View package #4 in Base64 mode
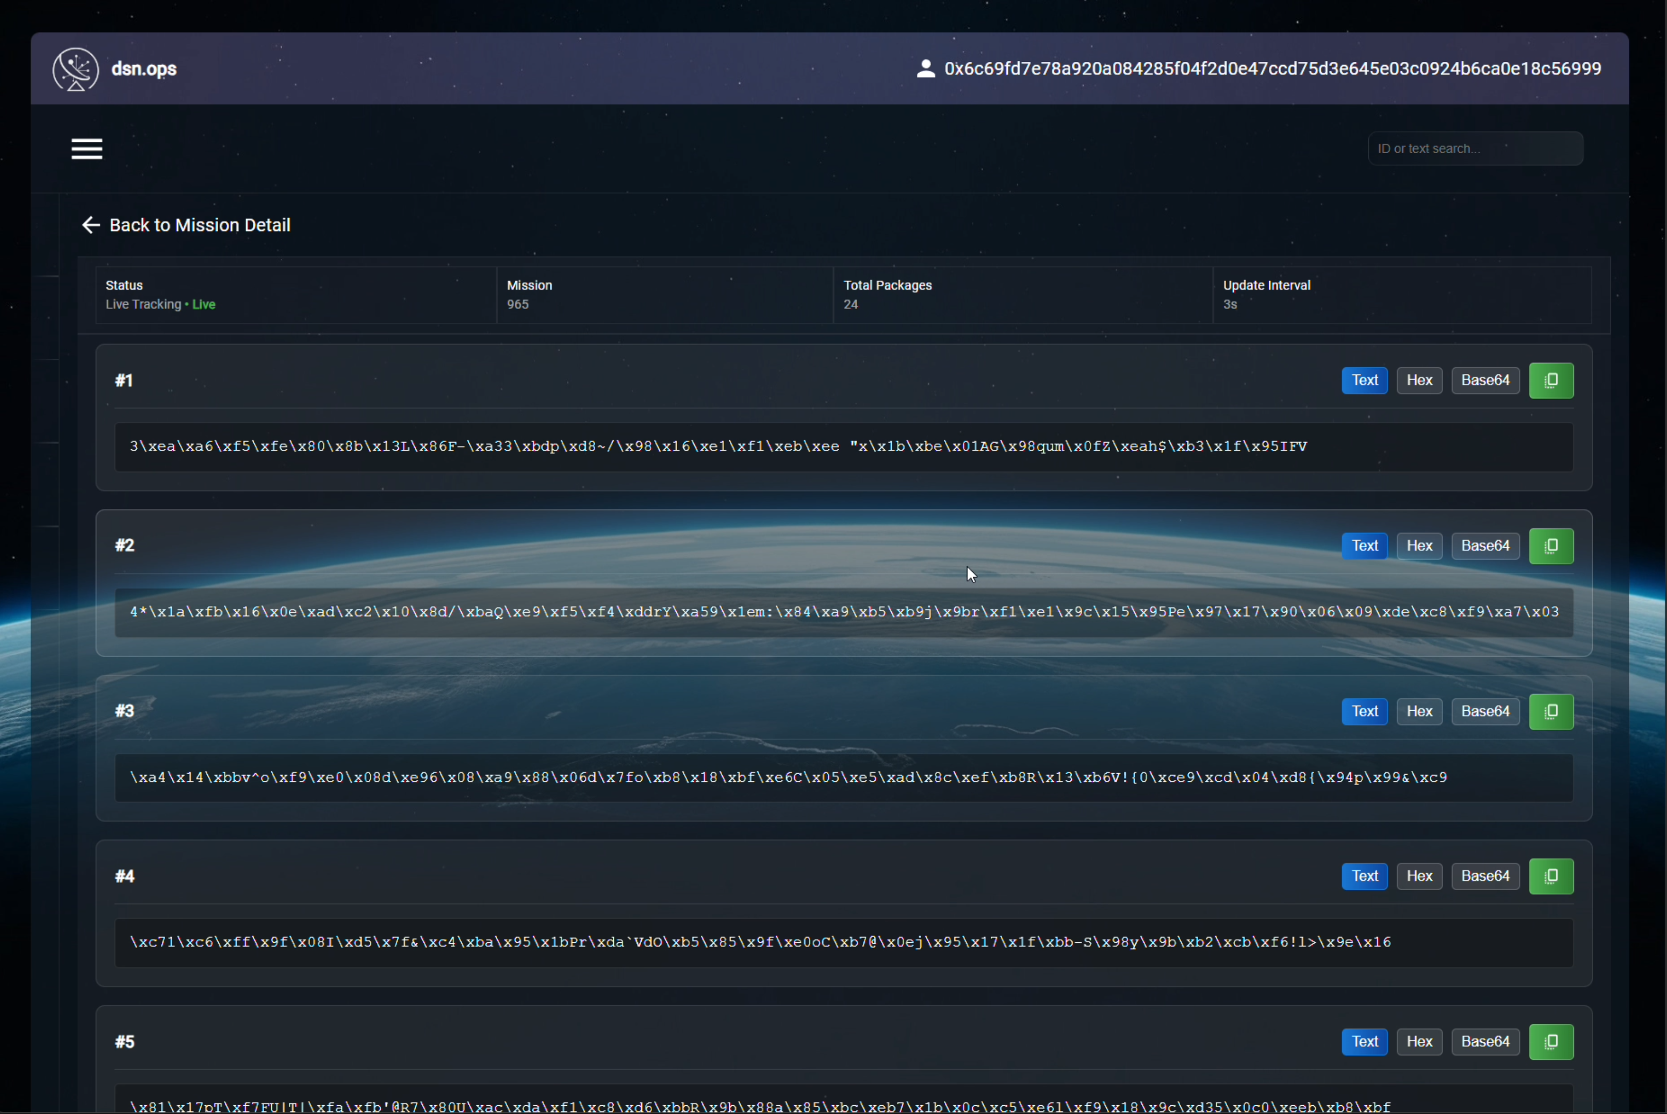Screen dimensions: 1667x1114 coord(1485,877)
